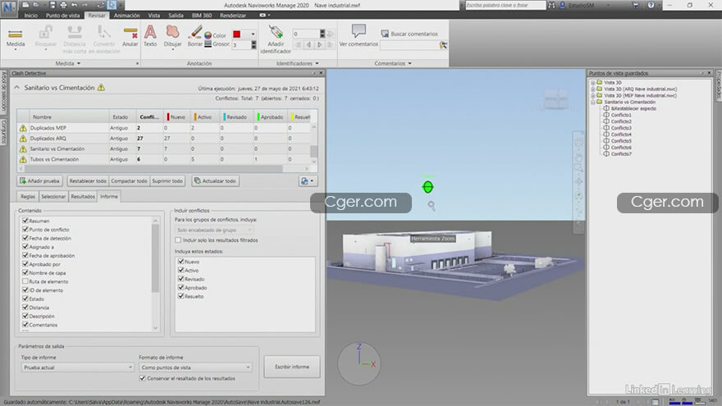Collapse the Sanitario vs Cimentación test header

pos(17,88)
